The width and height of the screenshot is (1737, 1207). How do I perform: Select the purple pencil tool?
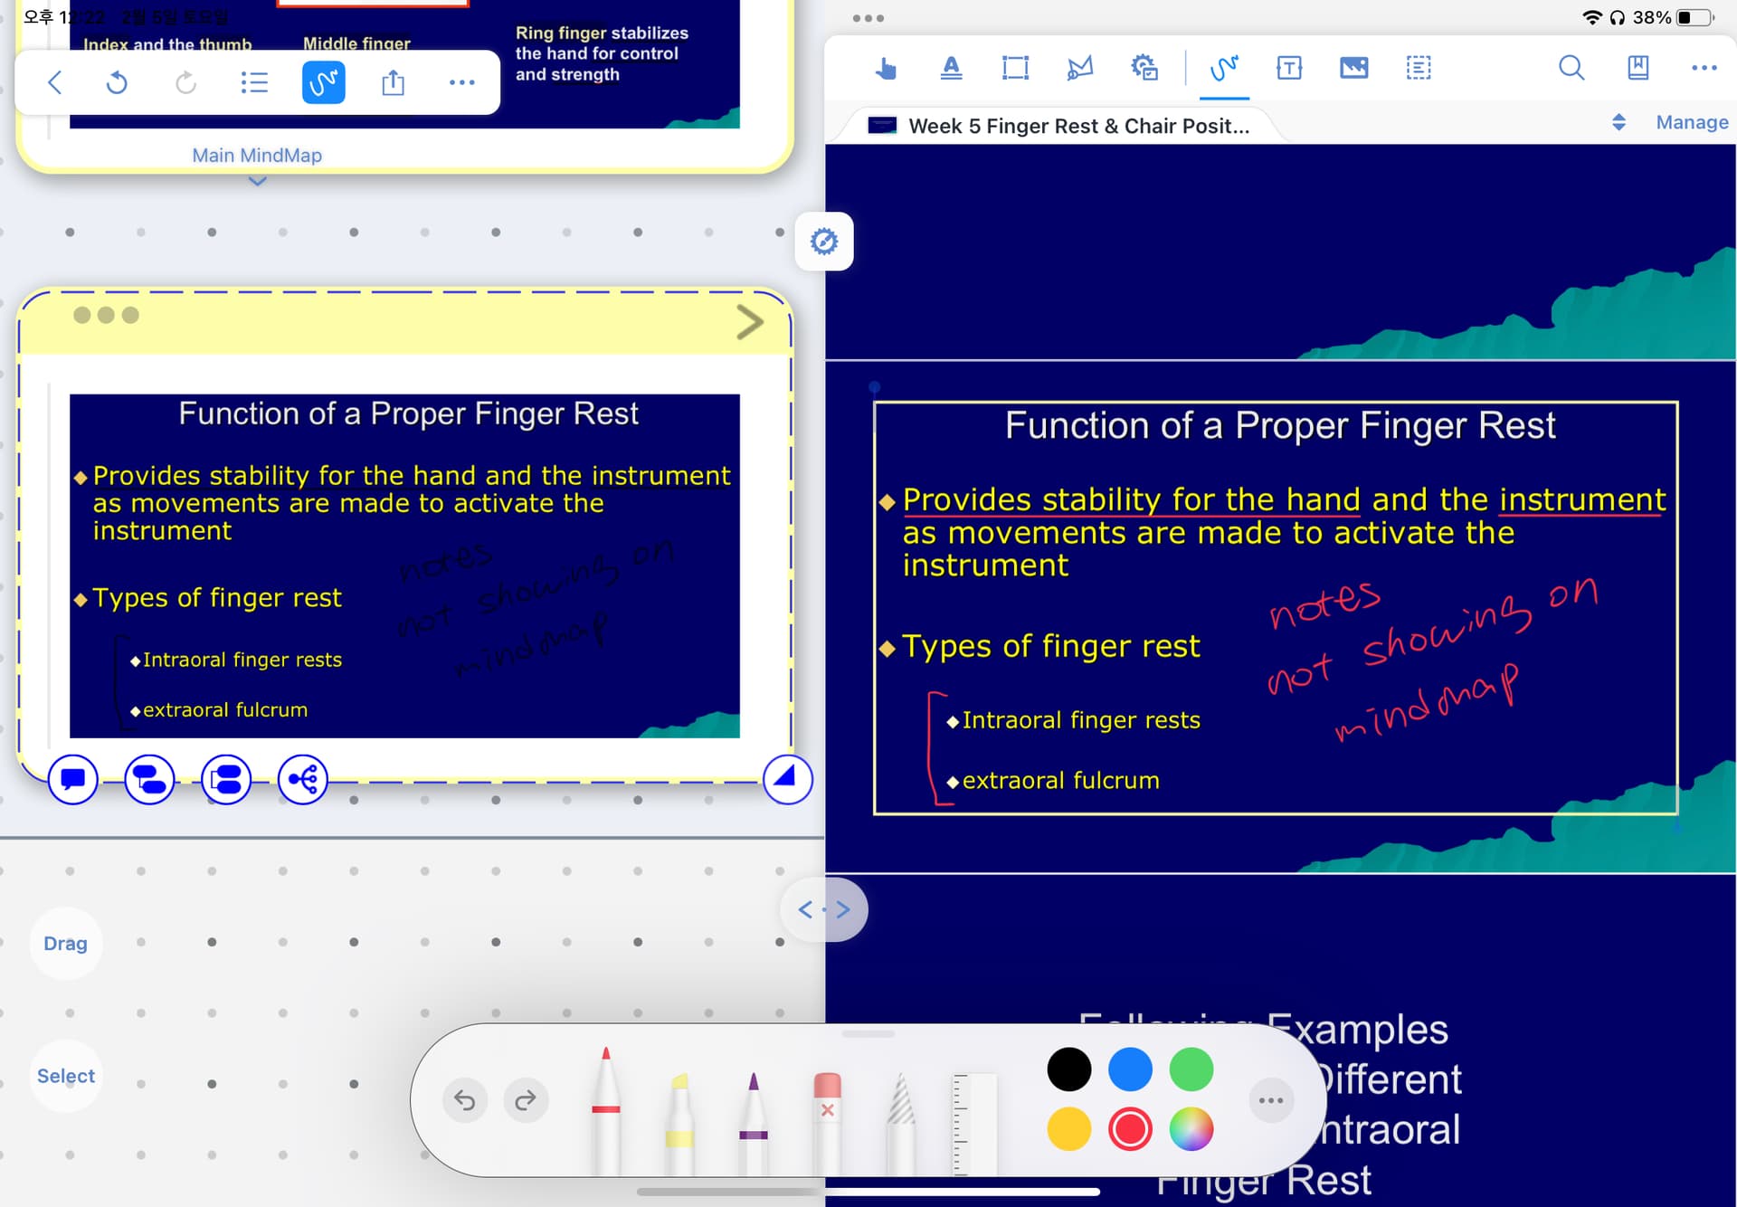[x=753, y=1124]
